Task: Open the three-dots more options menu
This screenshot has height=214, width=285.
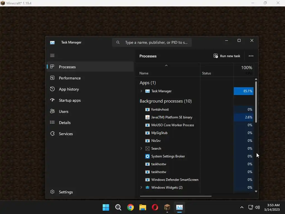Action: (251, 56)
